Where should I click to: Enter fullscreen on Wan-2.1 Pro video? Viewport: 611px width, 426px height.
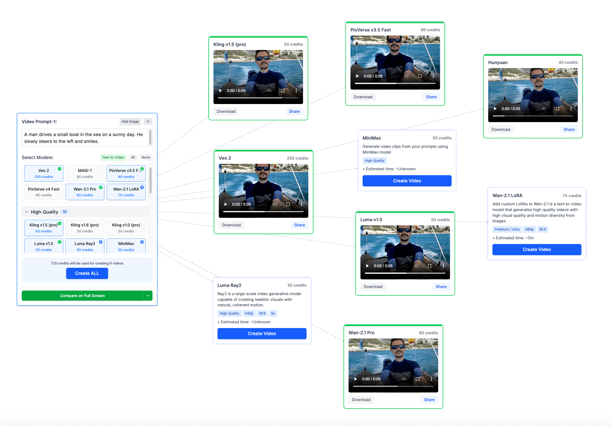point(418,379)
